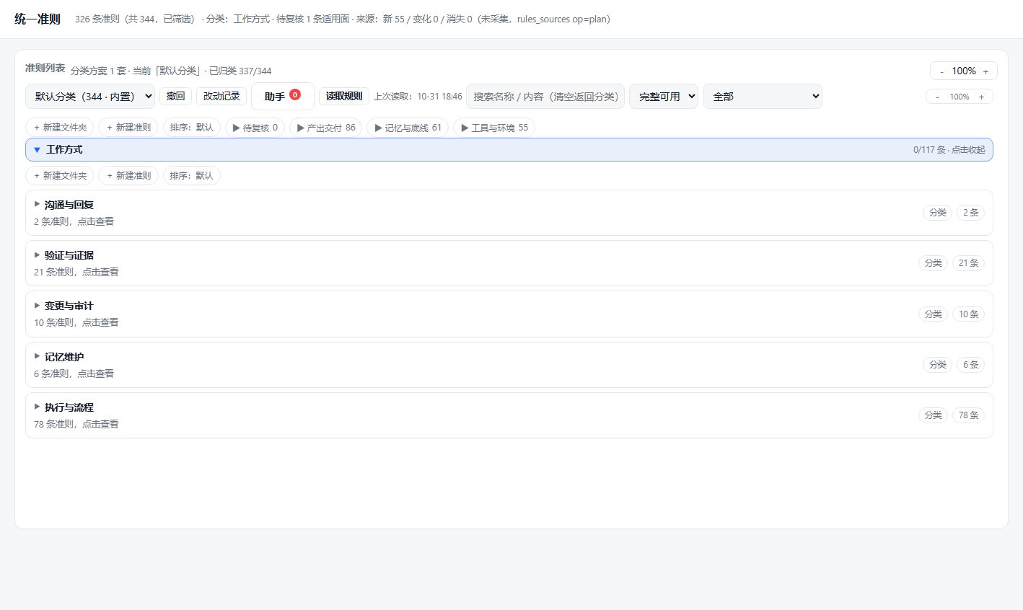This screenshot has height=610, width=1023.
Task: Click the 2 条 count badge
Action: point(971,213)
